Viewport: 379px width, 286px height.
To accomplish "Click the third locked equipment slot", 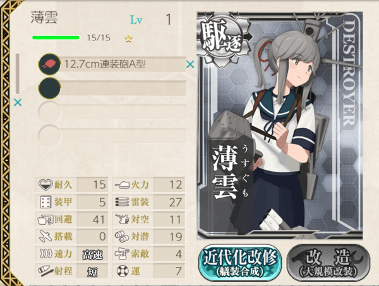I will click(x=112, y=112).
